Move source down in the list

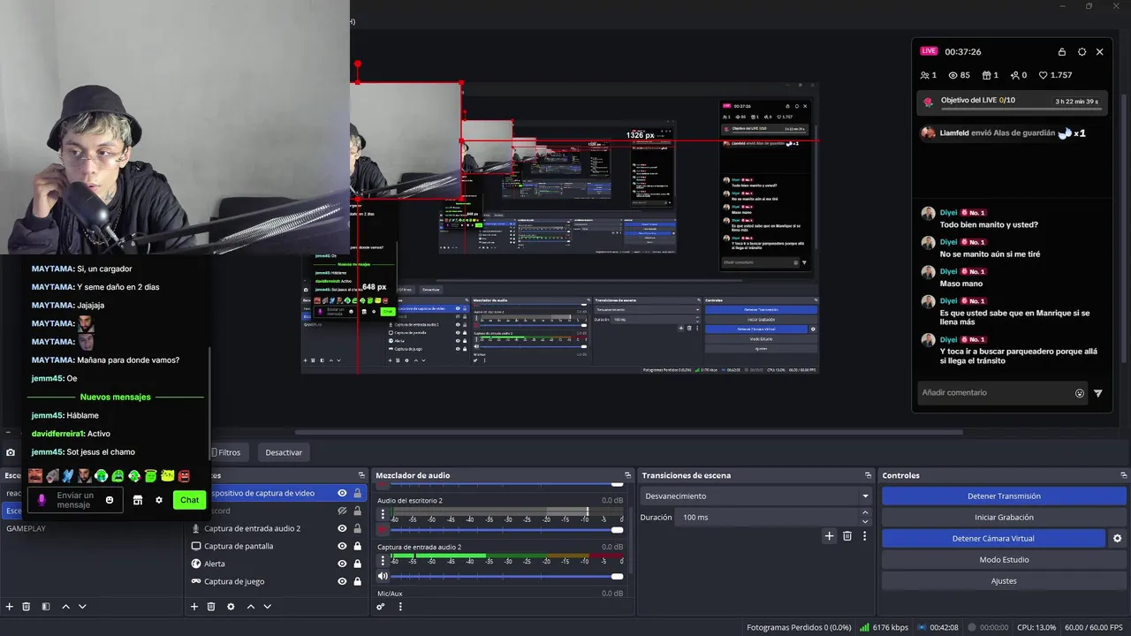[x=267, y=607]
